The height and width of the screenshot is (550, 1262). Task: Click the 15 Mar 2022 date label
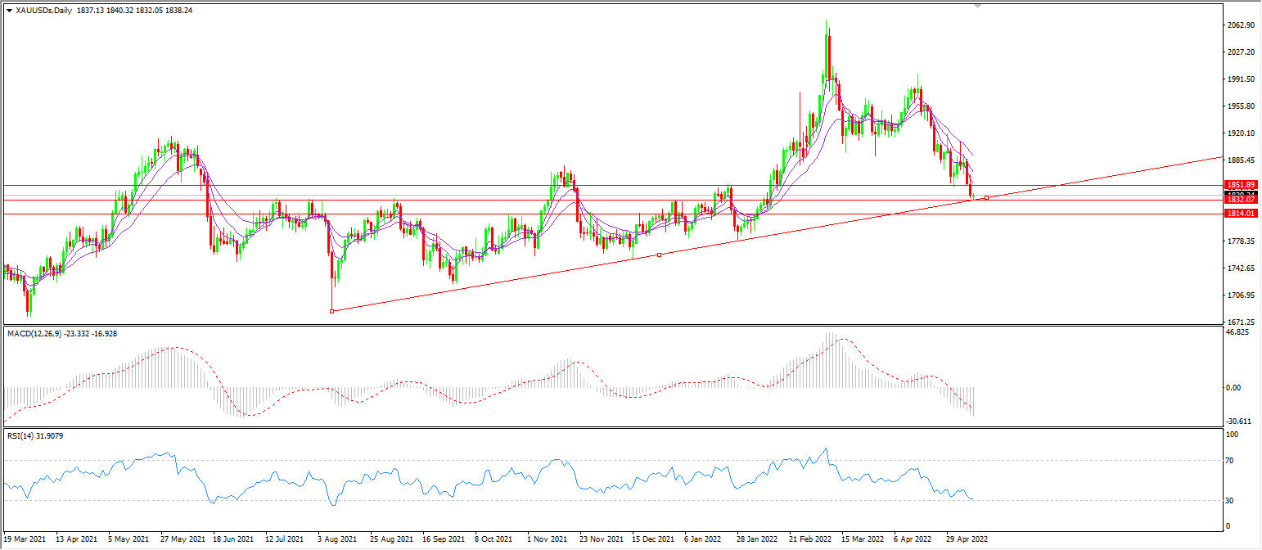(863, 540)
